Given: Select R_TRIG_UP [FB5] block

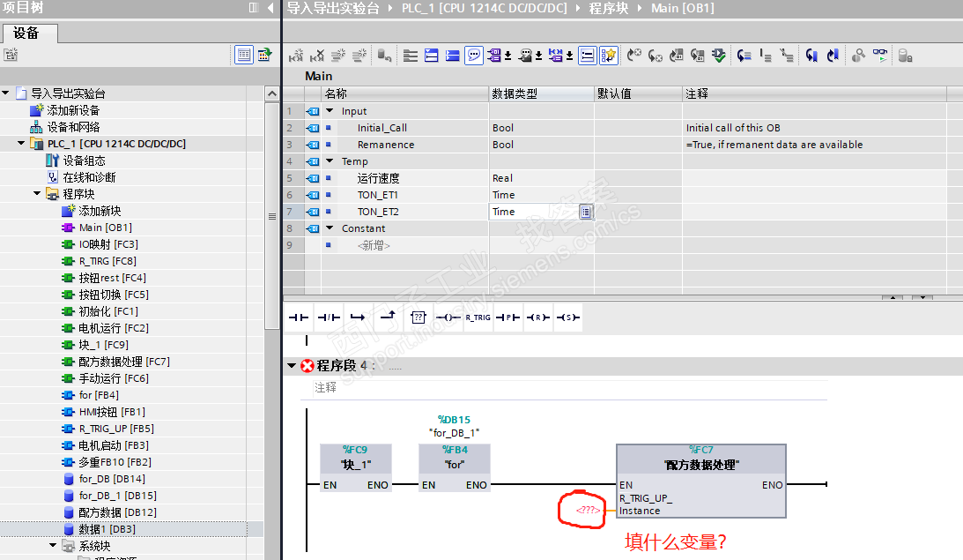Looking at the screenshot, I should tap(116, 429).
